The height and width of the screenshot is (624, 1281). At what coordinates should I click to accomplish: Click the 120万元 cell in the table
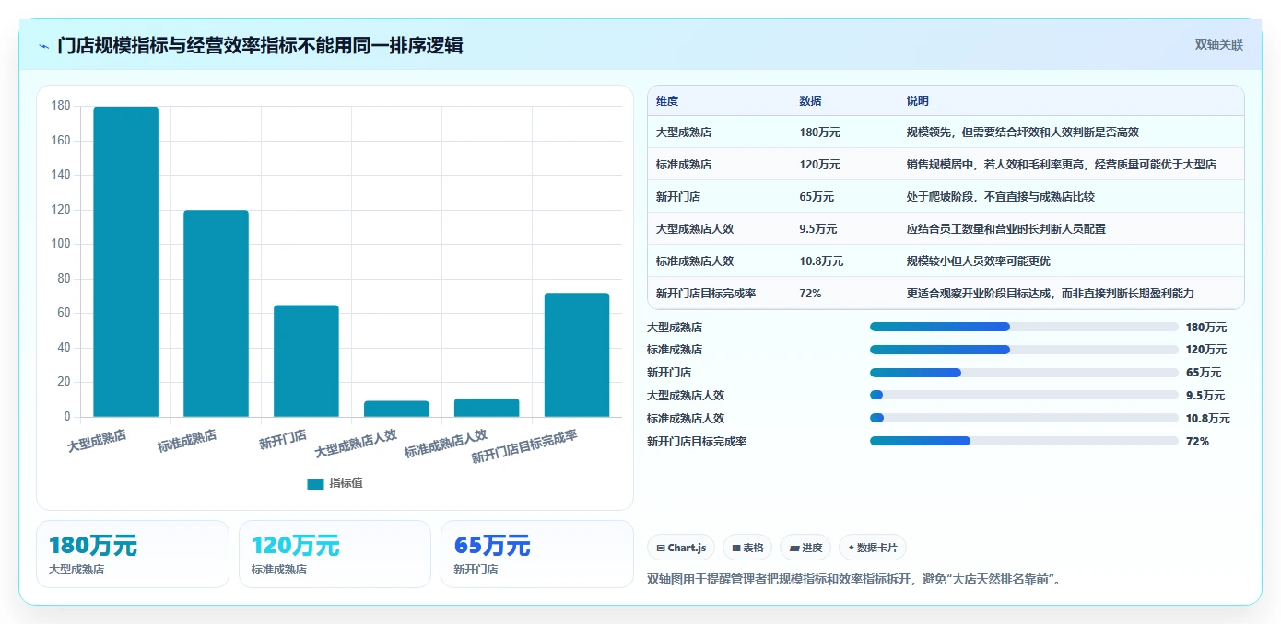pyautogui.click(x=820, y=165)
